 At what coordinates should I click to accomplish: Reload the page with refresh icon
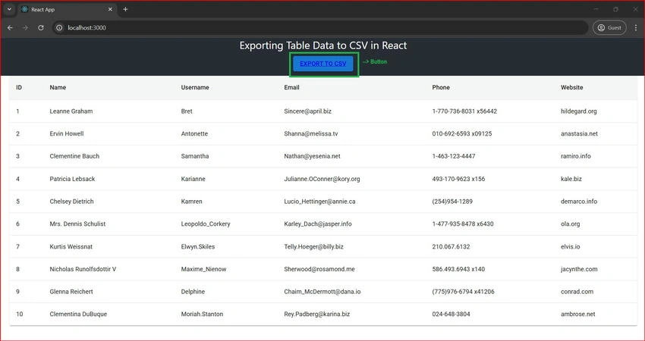click(41, 27)
